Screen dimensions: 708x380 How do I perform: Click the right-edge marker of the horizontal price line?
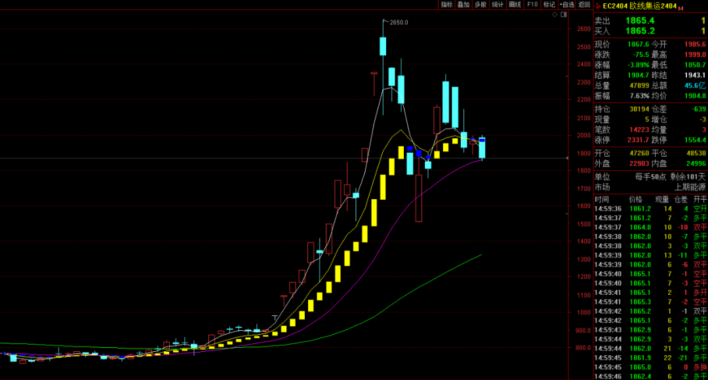tap(567, 158)
